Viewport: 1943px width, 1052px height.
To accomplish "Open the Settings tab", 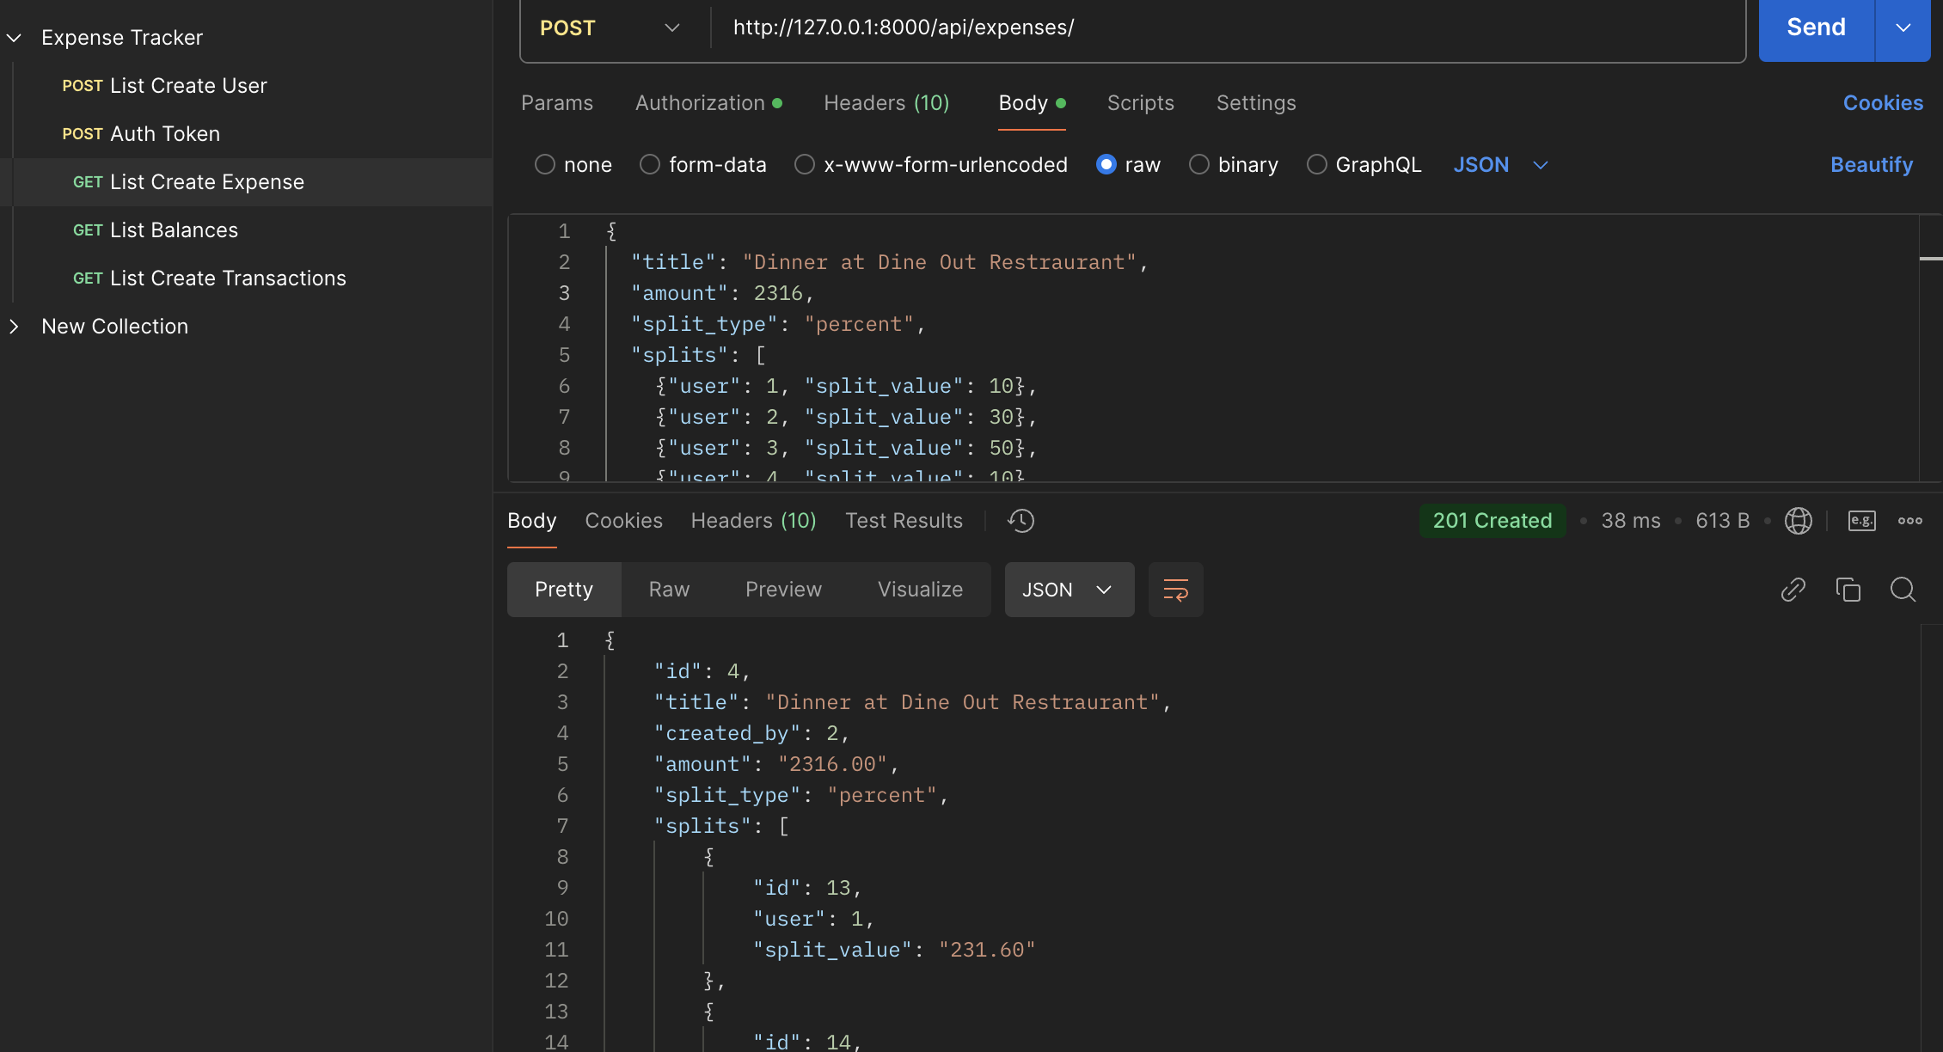I will 1256,103.
